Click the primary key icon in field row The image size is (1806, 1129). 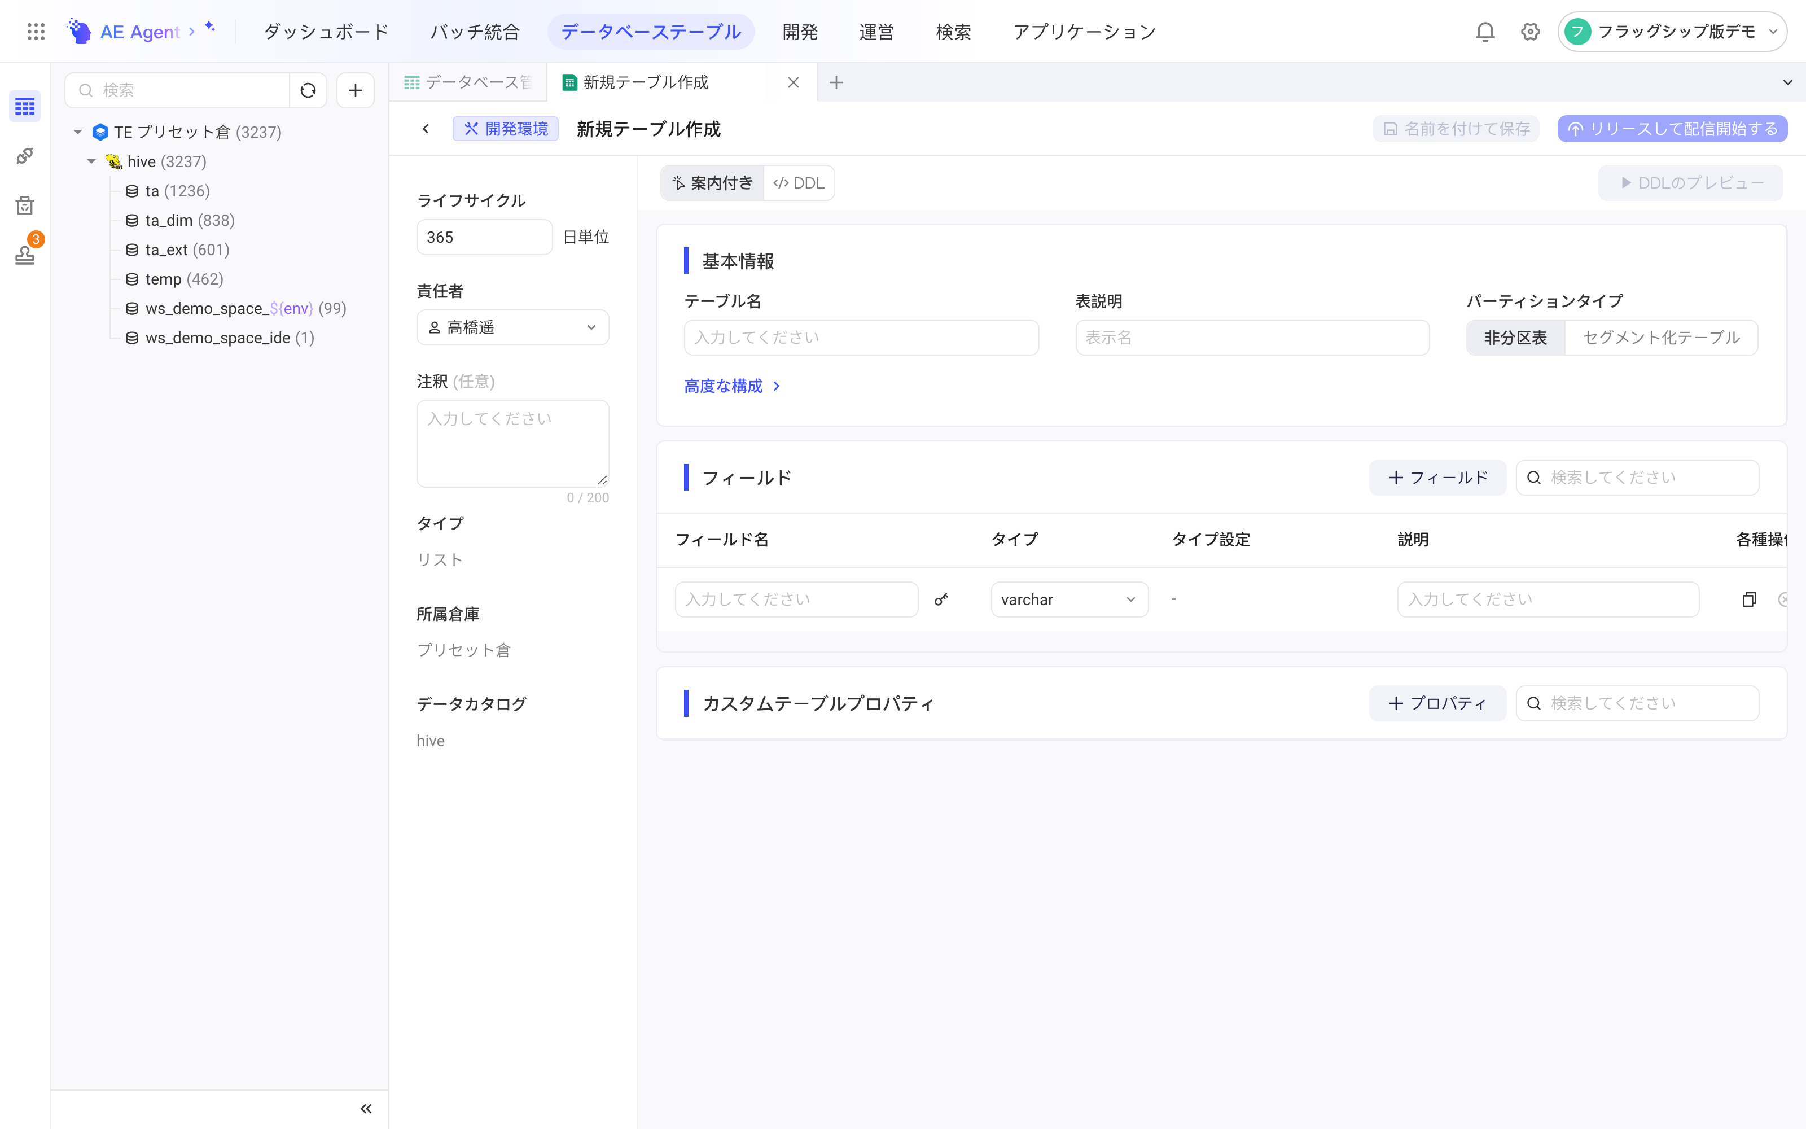click(x=941, y=599)
